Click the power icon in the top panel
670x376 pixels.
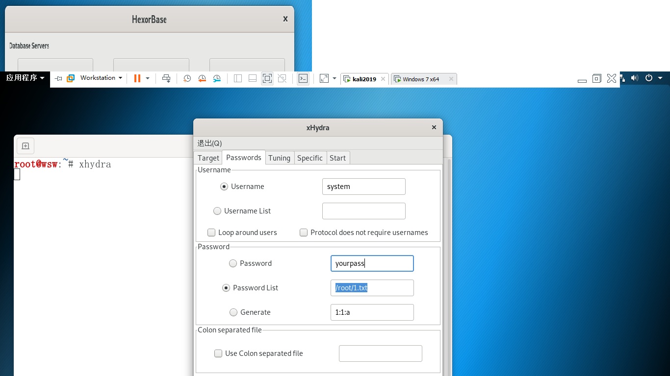649,78
